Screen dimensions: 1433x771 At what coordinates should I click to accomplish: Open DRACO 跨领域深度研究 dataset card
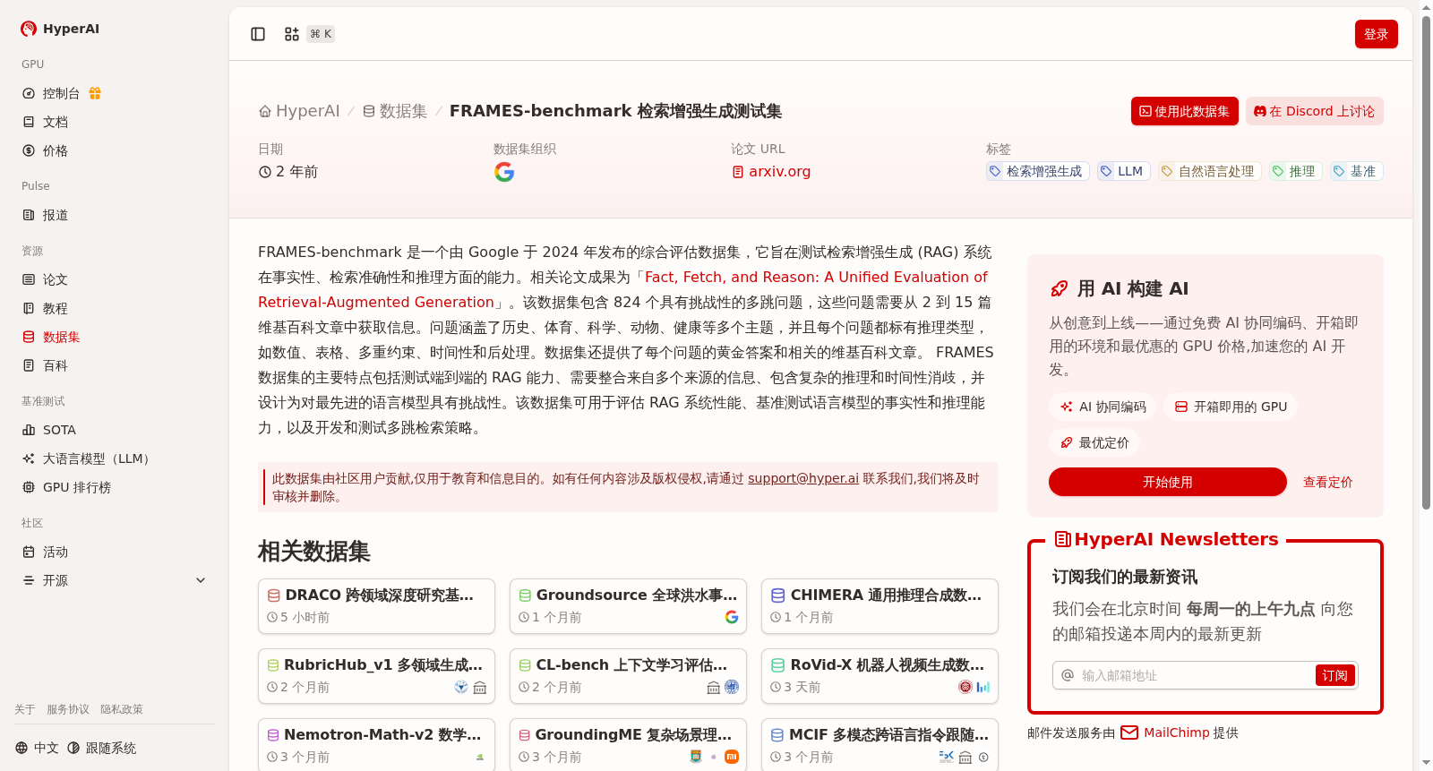coord(376,606)
